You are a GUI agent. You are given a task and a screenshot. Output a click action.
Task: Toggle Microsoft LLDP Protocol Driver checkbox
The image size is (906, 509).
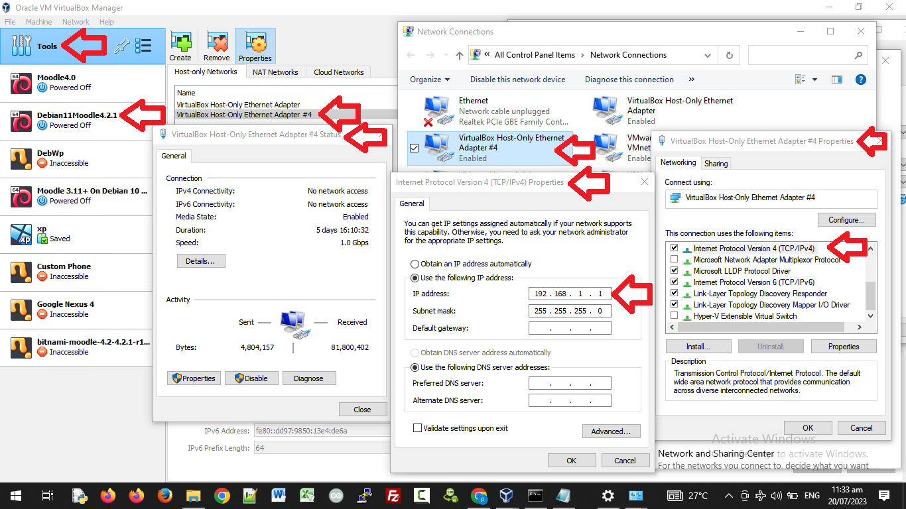[x=675, y=270]
